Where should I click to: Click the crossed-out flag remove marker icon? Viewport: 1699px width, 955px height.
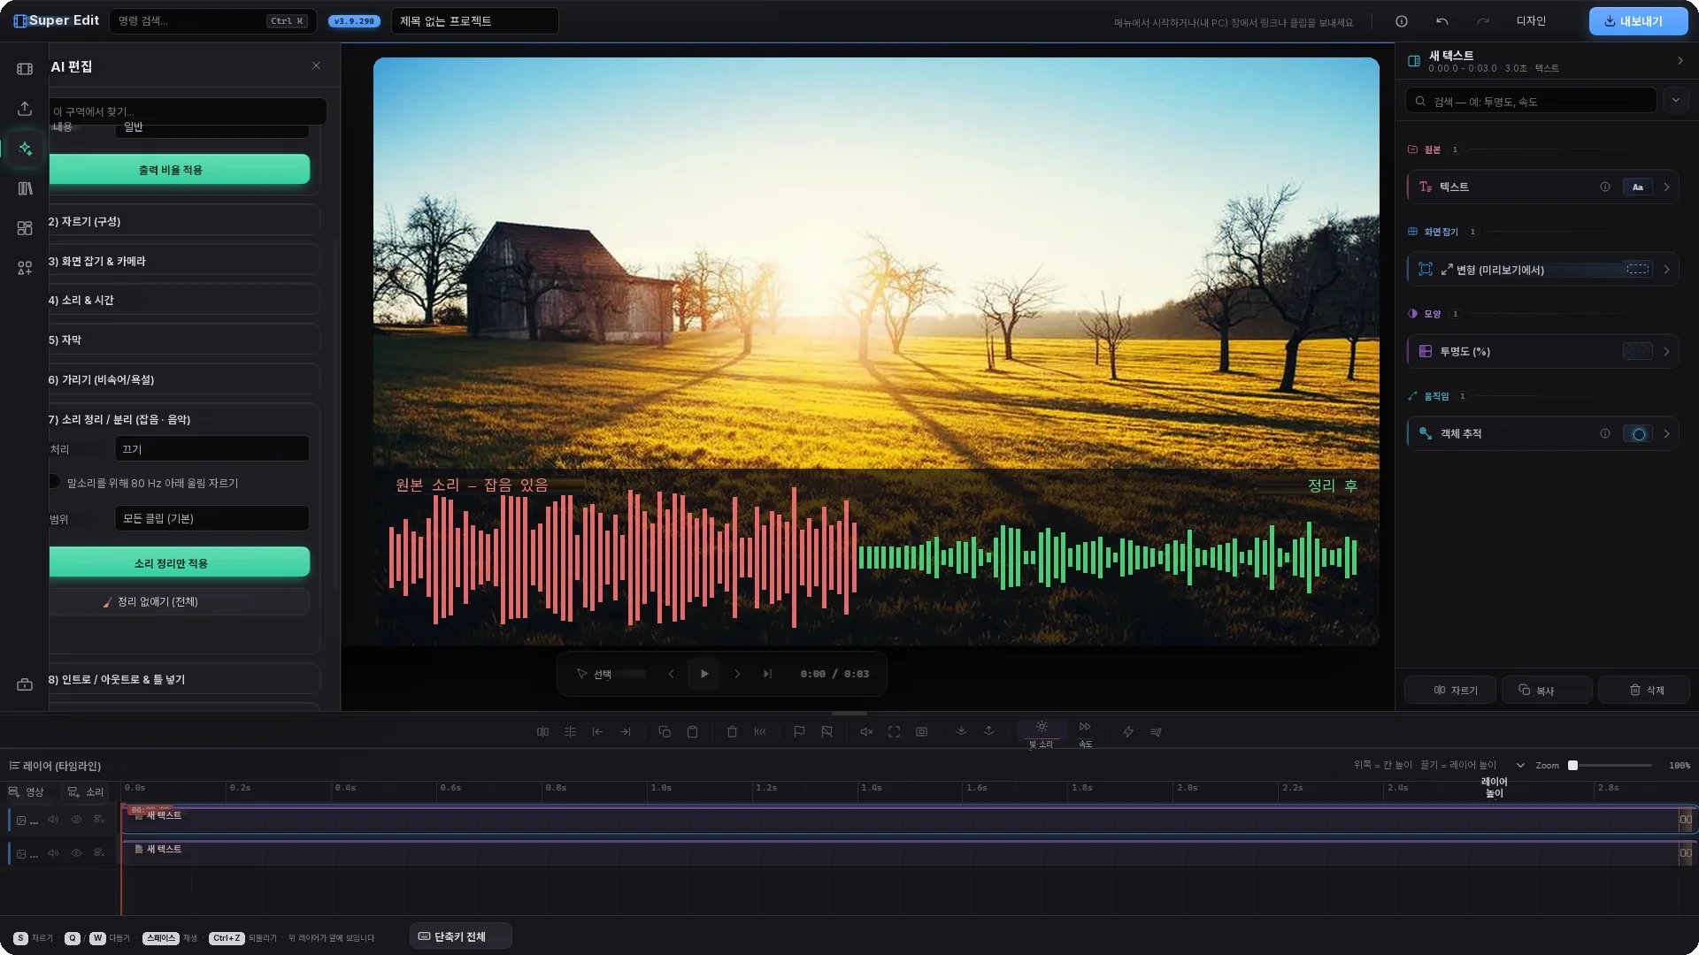(x=826, y=732)
